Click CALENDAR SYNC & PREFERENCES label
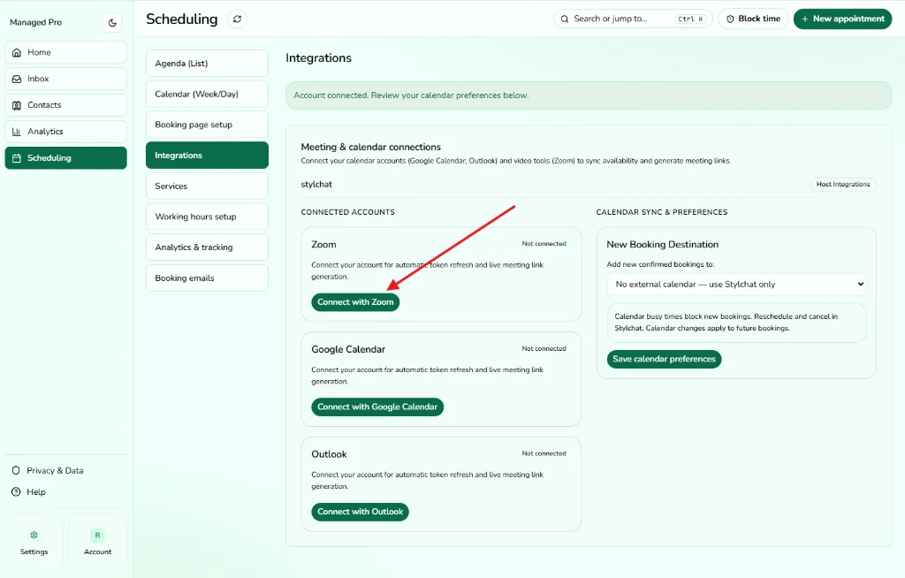The image size is (905, 578). point(661,212)
